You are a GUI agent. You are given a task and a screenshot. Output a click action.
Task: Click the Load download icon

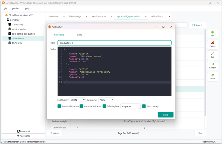pos(213,75)
